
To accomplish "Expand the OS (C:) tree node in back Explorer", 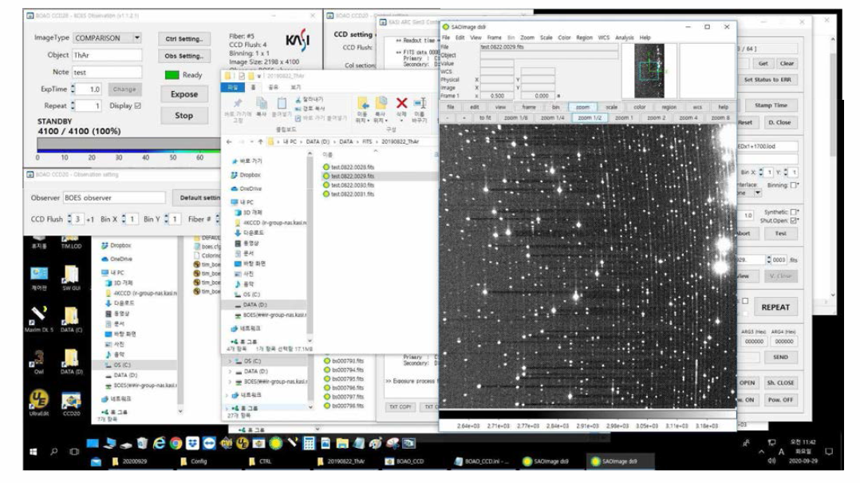I will pyautogui.click(x=230, y=361).
